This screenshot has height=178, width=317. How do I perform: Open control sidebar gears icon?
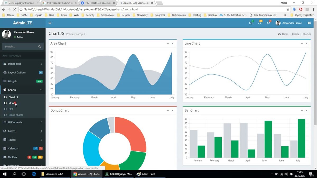[309, 23]
